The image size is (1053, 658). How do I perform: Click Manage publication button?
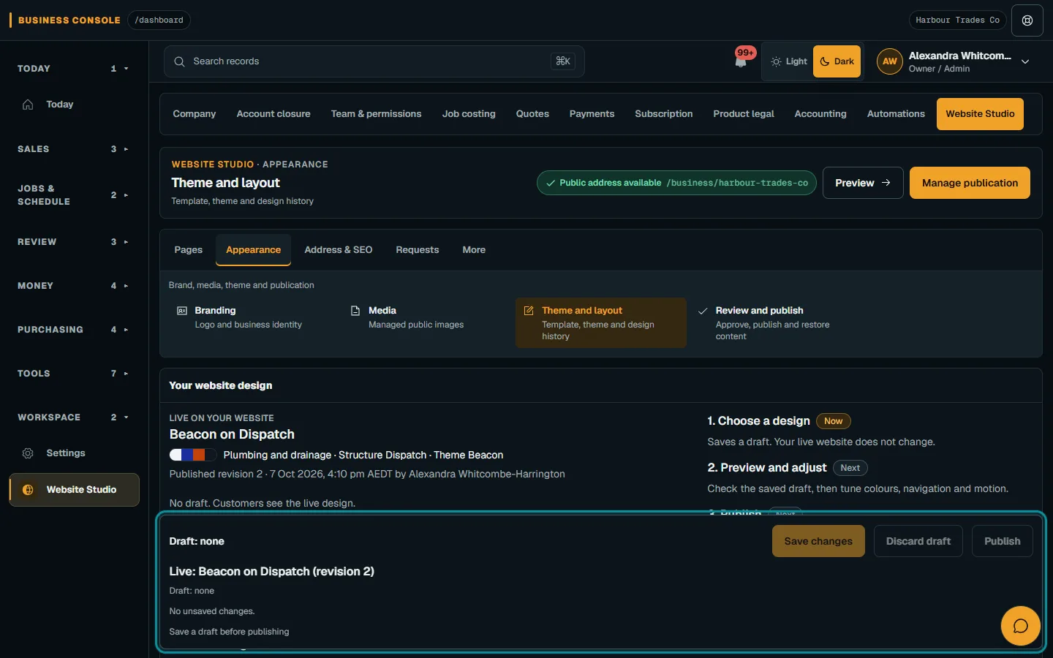coord(970,183)
